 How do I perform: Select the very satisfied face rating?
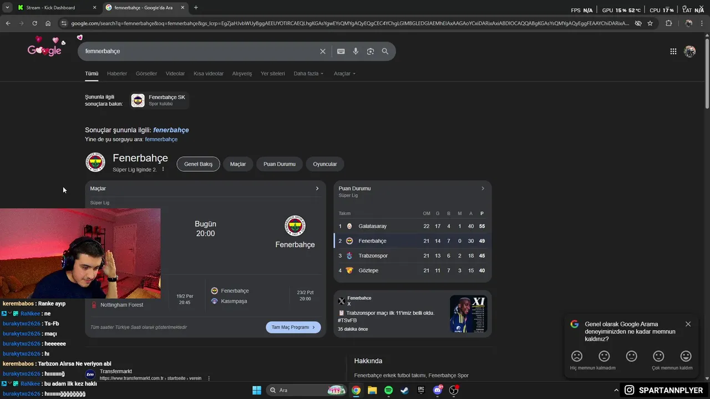(x=686, y=356)
